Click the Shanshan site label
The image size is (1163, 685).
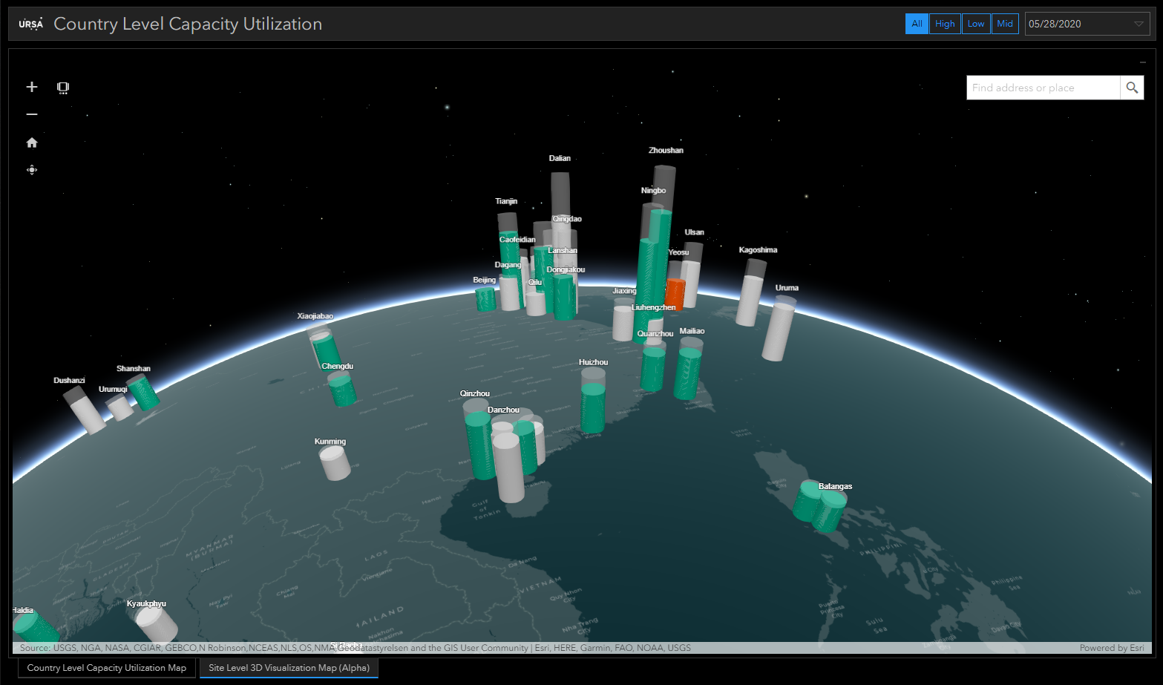point(134,369)
